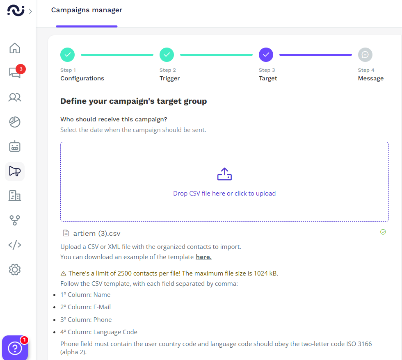This screenshot has width=402, height=360.
Task: Switch to Campaigns manager tab
Action: (x=87, y=10)
